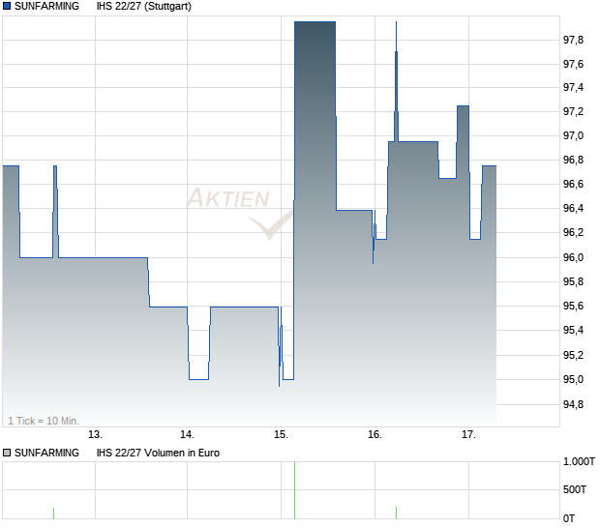Click the 95,4 price axis value
The image size is (600, 528).
573,330
